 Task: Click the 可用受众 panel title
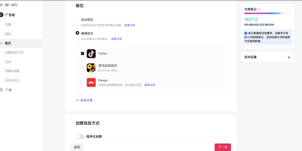pyautogui.click(x=250, y=9)
